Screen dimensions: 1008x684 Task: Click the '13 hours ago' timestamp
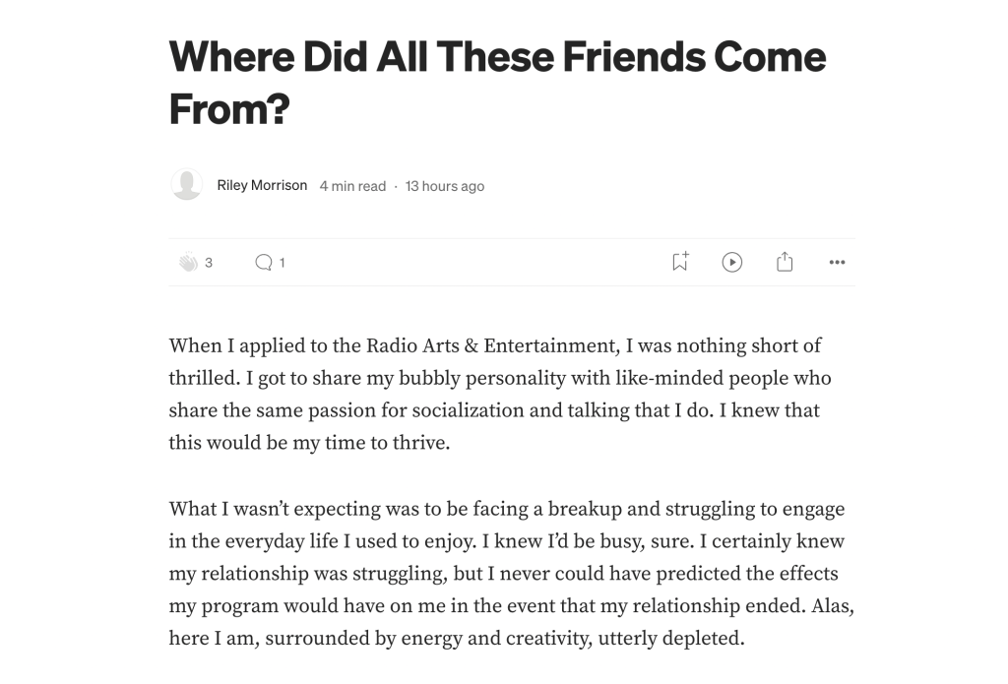point(445,186)
